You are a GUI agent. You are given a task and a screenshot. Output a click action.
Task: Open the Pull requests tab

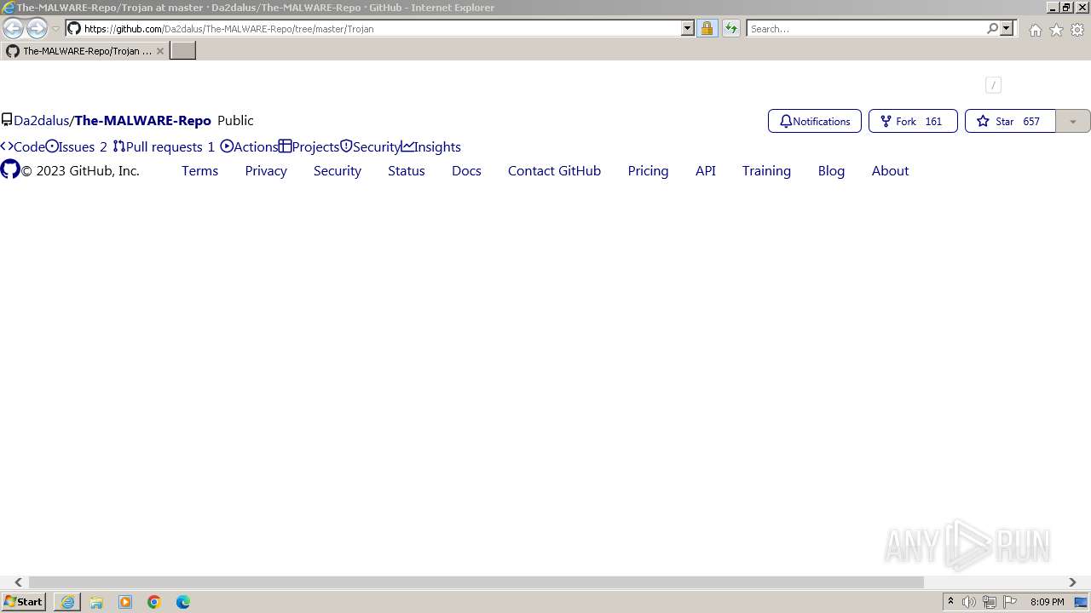pyautogui.click(x=164, y=146)
